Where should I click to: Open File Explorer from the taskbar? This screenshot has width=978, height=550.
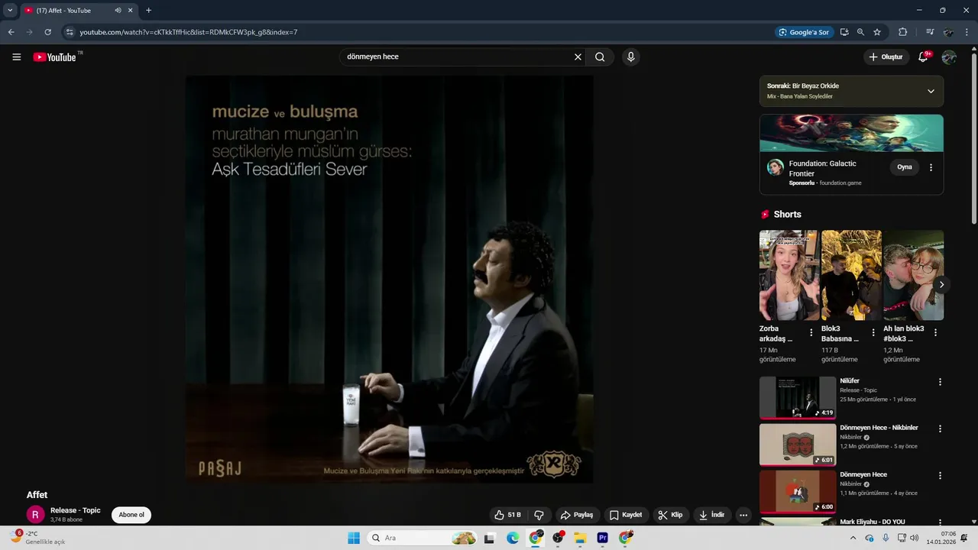[580, 538]
